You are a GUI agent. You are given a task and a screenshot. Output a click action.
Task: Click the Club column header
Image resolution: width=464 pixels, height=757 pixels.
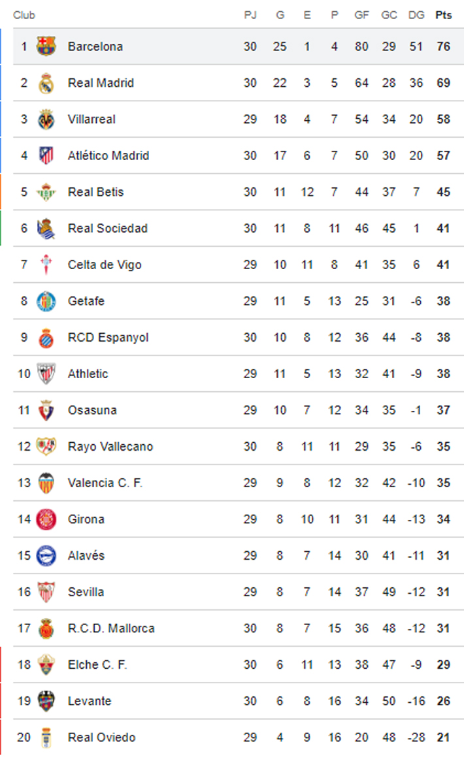(x=24, y=15)
